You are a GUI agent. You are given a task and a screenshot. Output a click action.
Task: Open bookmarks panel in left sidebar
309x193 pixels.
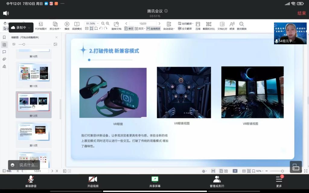tap(4, 37)
